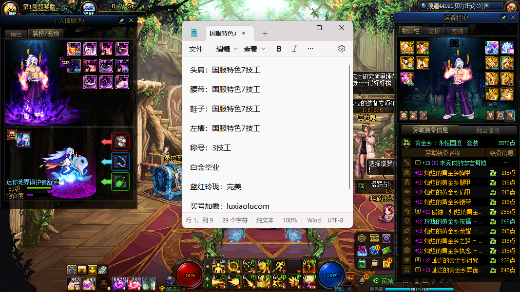The height and width of the screenshot is (292, 520).
Task: Click the 穿戴装备信息 set icon for 黄金乡
Action: [x=406, y=143]
